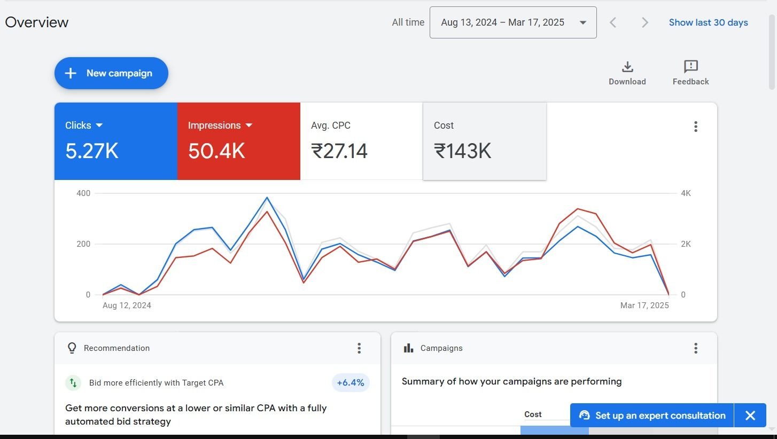Dismiss the expert consultation banner
This screenshot has width=777, height=439.
[750, 416]
